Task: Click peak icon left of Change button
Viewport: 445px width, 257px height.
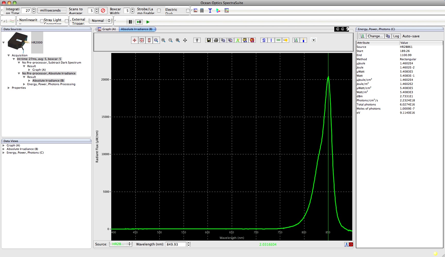Action: coord(363,36)
